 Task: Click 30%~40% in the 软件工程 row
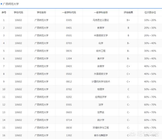click(x=150, y=51)
